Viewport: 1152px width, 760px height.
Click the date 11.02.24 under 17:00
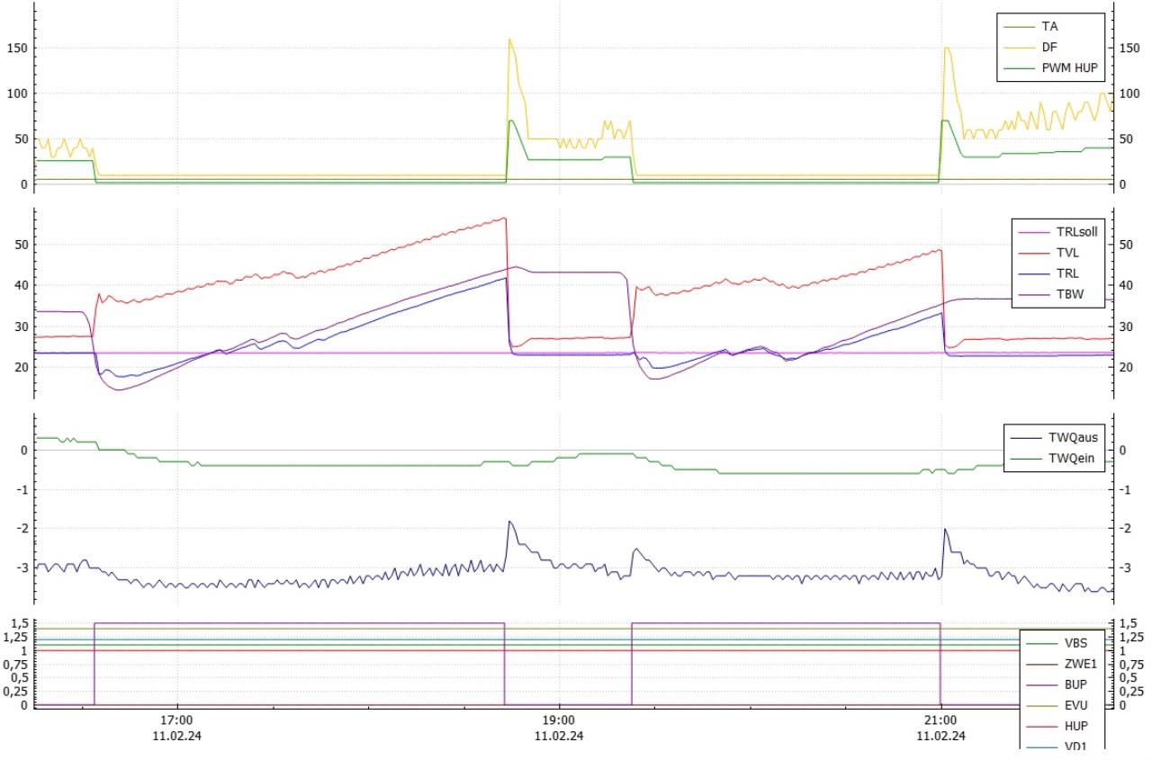177,736
